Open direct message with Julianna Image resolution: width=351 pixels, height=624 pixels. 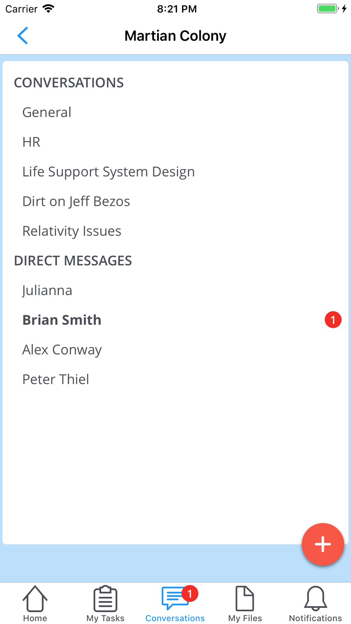[x=47, y=290]
